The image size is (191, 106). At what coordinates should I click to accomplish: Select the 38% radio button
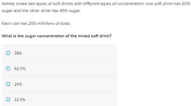(x=8, y=53)
